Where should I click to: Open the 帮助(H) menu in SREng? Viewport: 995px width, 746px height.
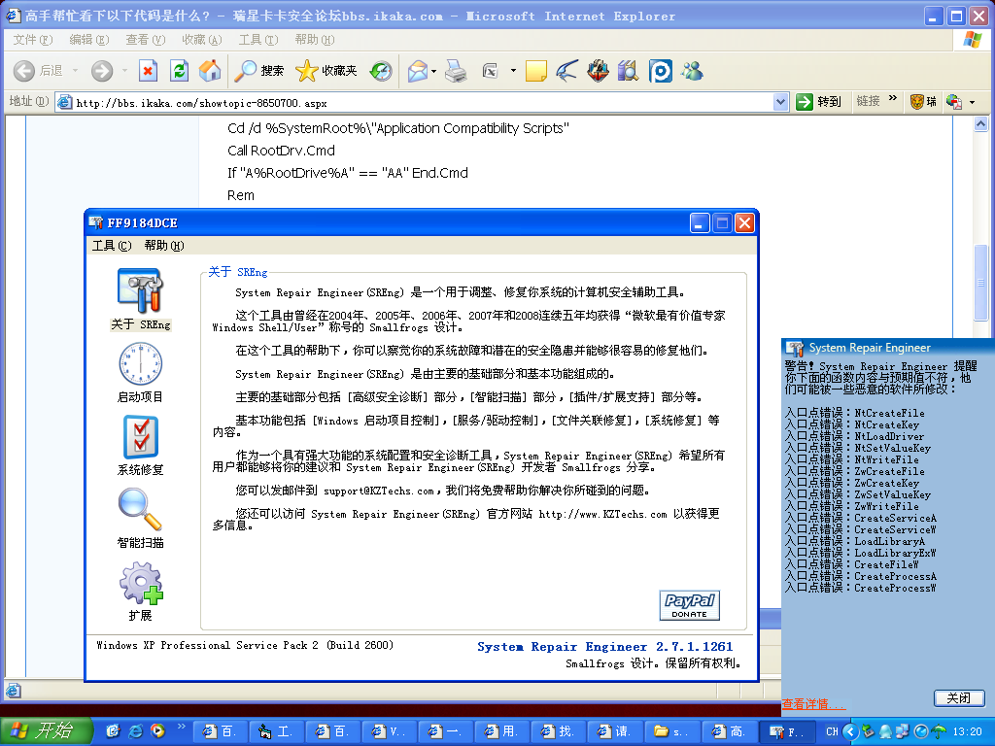[x=163, y=246]
